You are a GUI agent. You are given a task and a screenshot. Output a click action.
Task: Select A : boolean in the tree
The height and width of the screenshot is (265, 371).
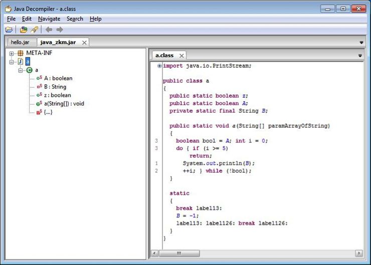[58, 78]
